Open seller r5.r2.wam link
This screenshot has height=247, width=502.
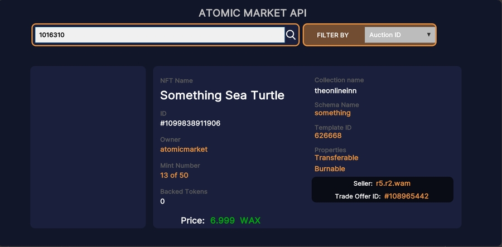[393, 183]
